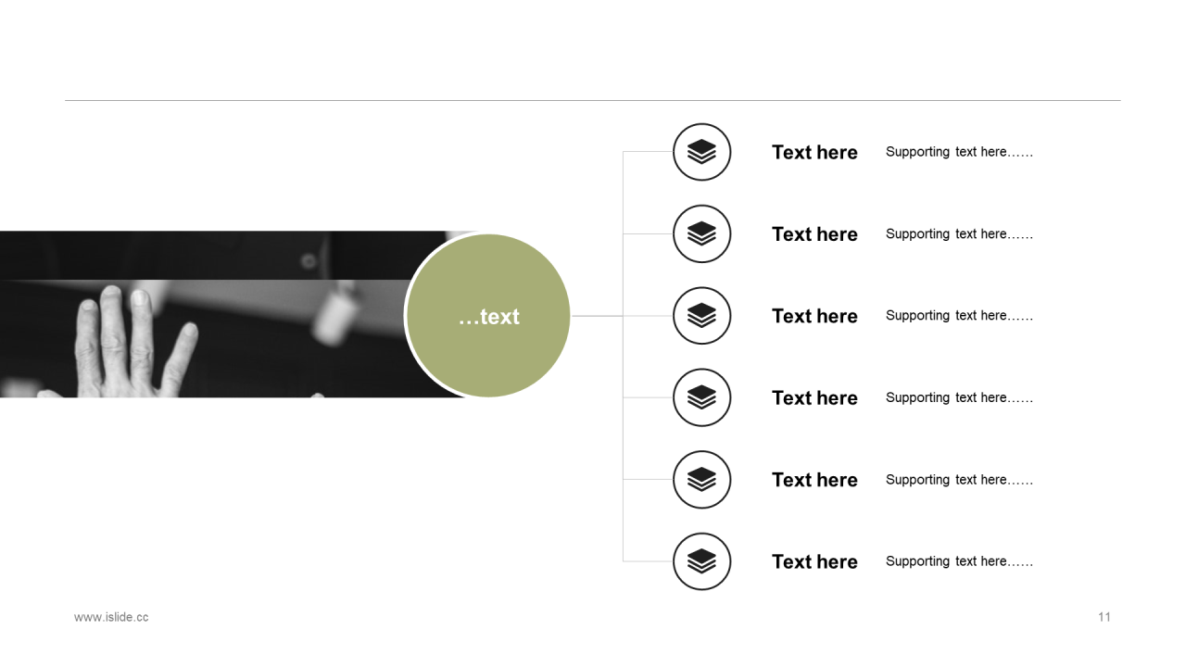Click the horizontal divider line at top

coord(593,100)
